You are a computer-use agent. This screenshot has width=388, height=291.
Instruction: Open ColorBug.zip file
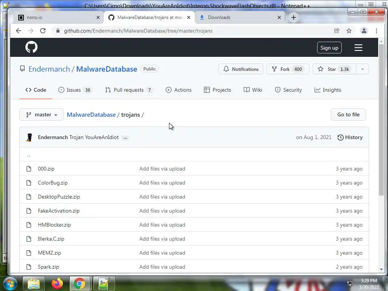point(53,183)
